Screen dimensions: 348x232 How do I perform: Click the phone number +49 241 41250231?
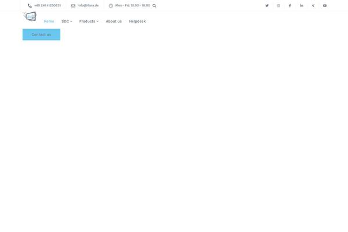pos(48,6)
